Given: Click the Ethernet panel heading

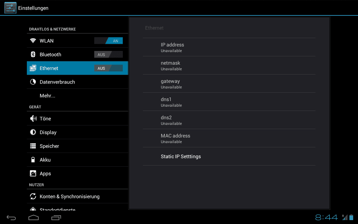Looking at the screenshot, I should 154,28.
